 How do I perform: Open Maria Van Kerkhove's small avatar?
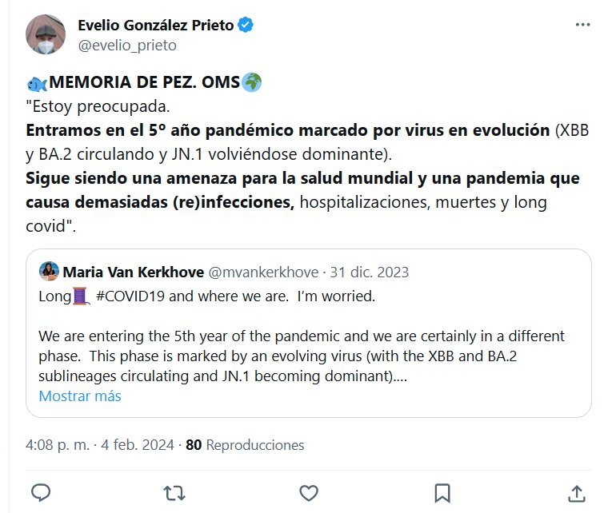click(49, 272)
